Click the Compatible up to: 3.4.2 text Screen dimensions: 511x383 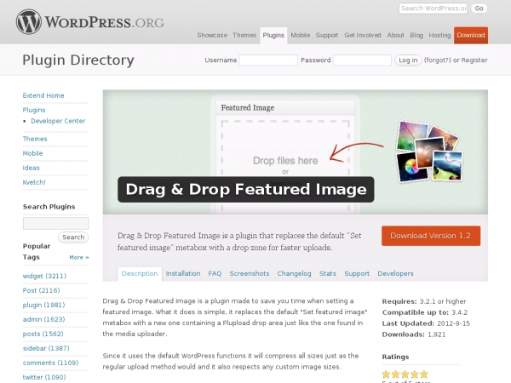click(425, 312)
